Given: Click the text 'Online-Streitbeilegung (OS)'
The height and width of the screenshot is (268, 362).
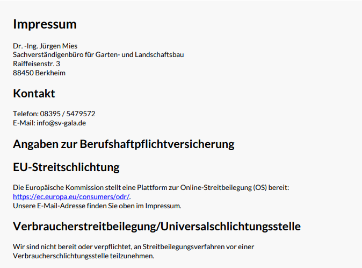Looking at the screenshot, I should [x=216, y=187].
